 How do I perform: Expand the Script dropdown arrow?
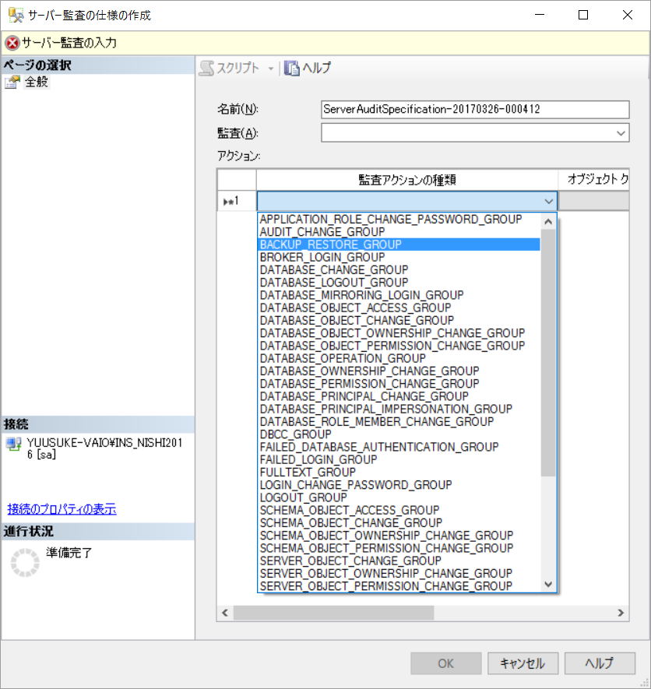tap(271, 69)
